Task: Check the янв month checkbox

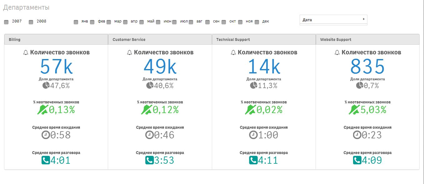Action: (76, 22)
